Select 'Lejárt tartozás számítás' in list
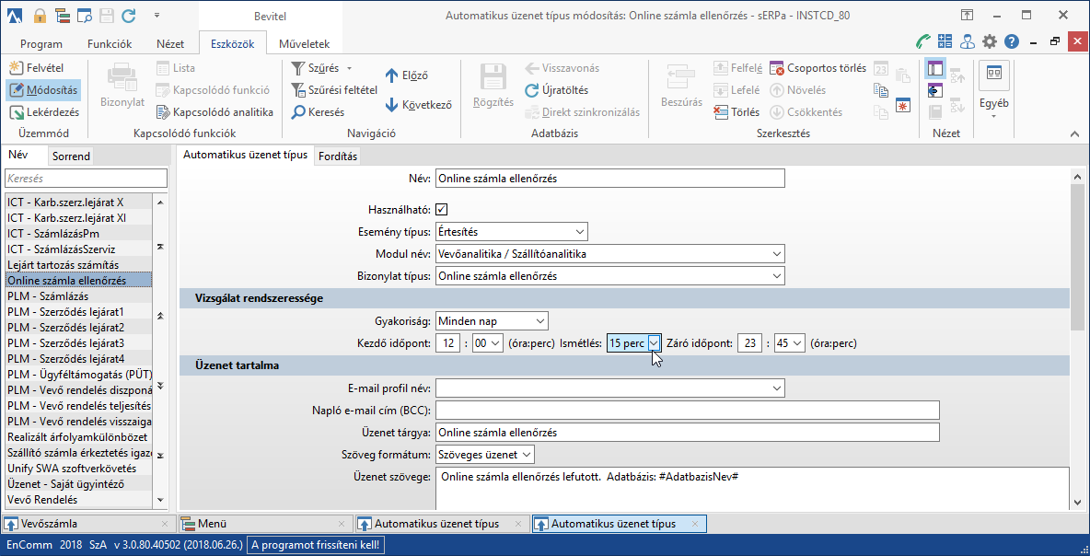This screenshot has width=1090, height=556. [79, 265]
